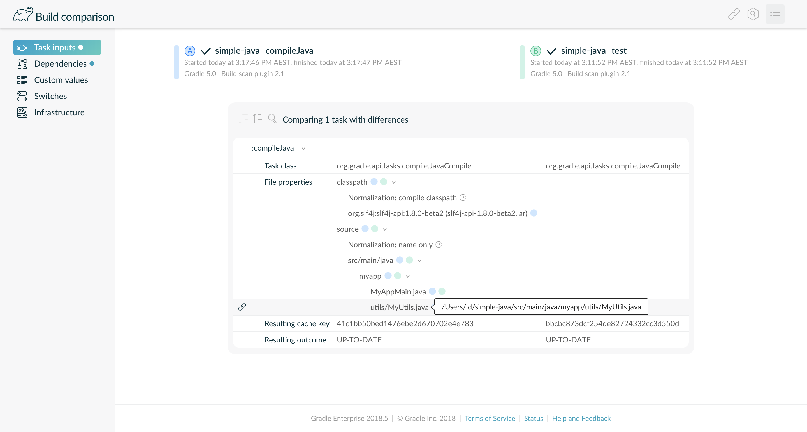
Task: Click help icon next to compile classpath normalization
Action: 463,198
